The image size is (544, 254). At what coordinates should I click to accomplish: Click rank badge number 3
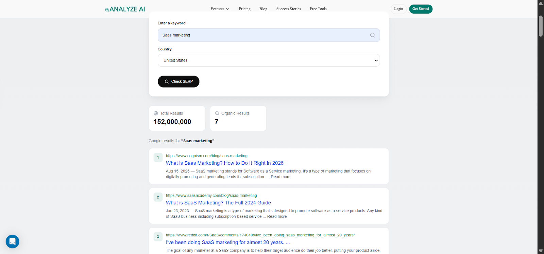pos(158,237)
